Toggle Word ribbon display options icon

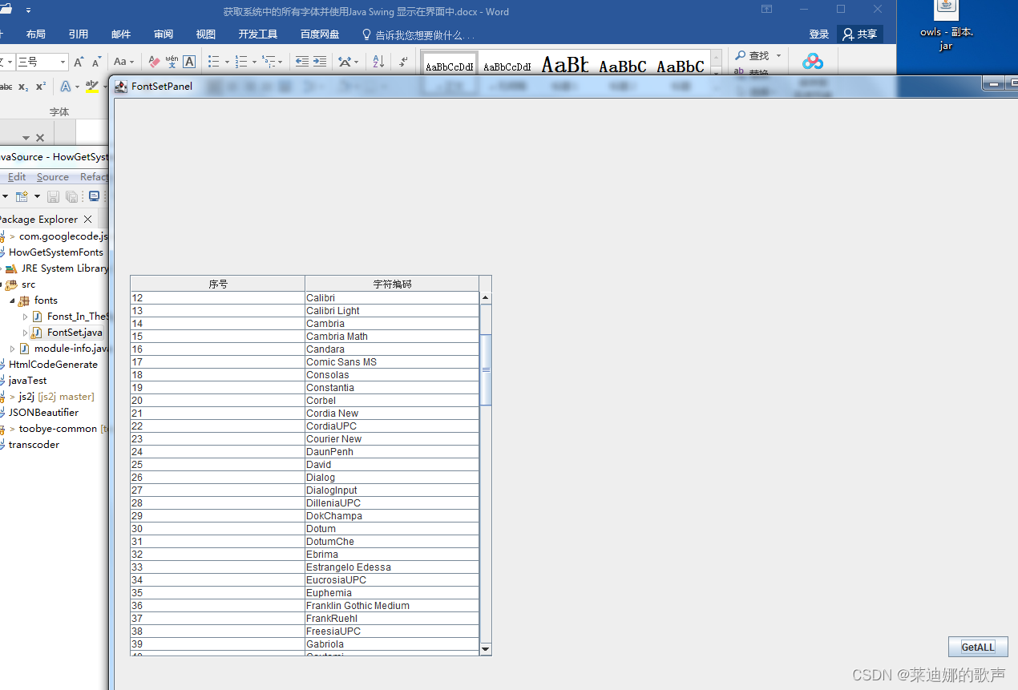[x=767, y=10]
